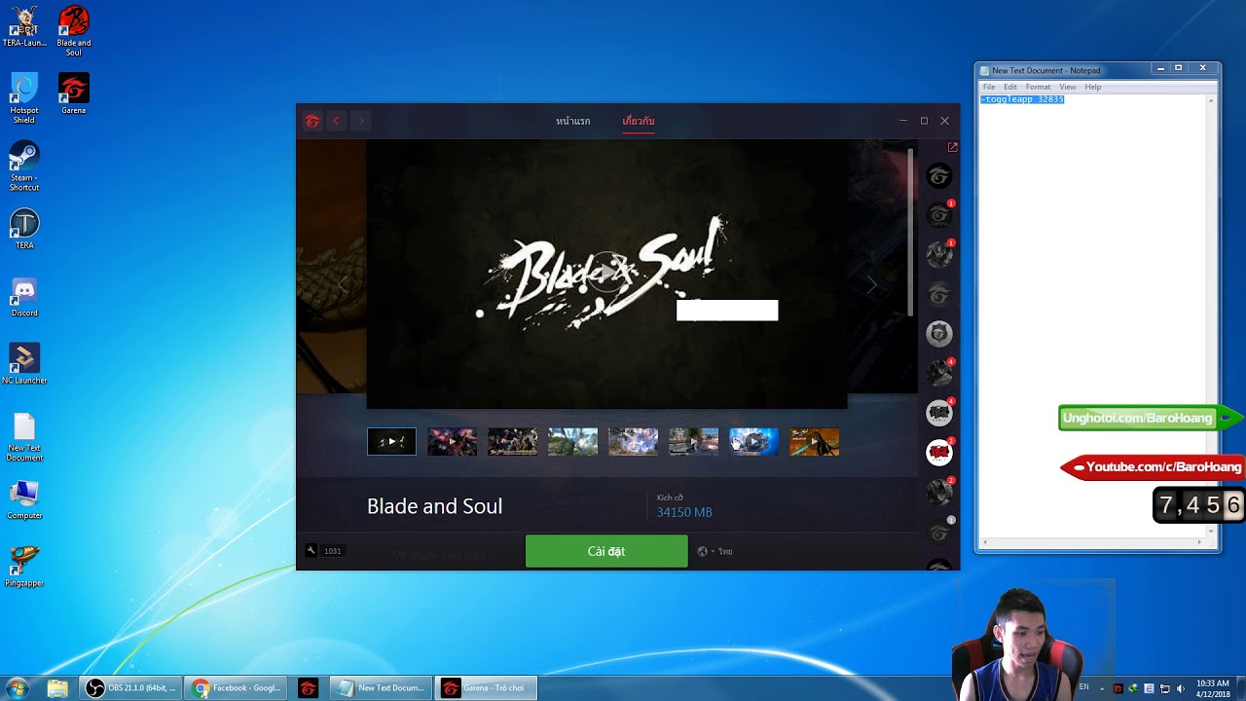Open File Explorer from taskbar

click(57, 688)
